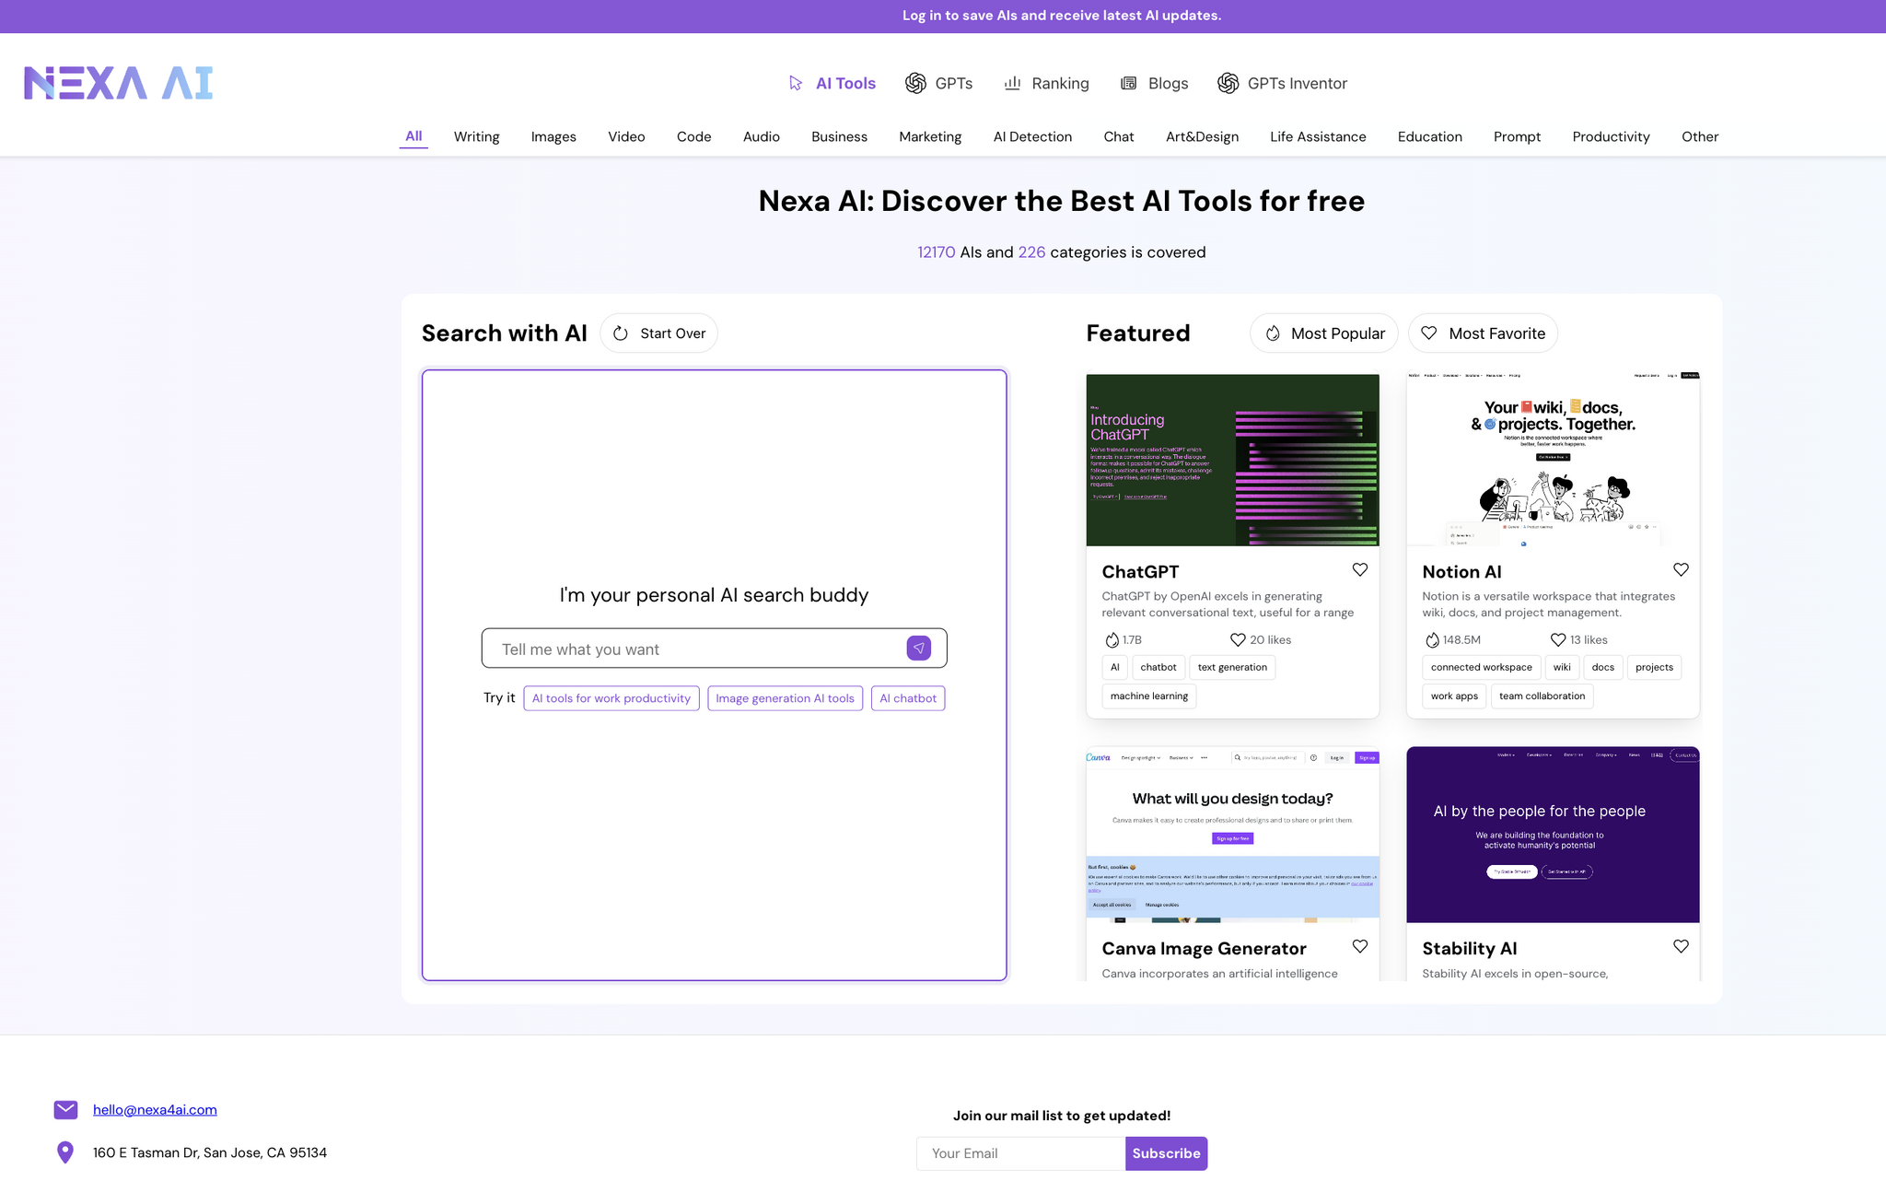Favorite Notion AI with its heart toggle
Viewport: 1886px width, 1181px height.
[x=1681, y=570]
